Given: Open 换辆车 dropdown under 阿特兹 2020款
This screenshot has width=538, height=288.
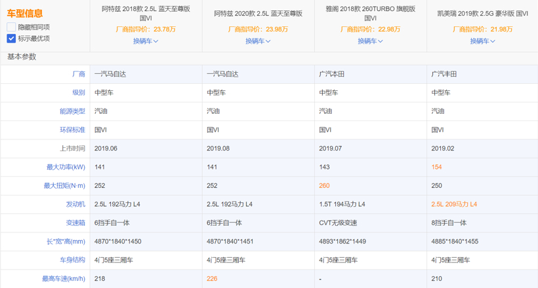Looking at the screenshot, I should (258, 41).
